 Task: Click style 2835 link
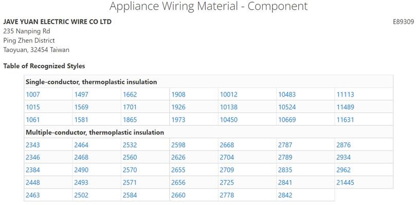pos(285,170)
